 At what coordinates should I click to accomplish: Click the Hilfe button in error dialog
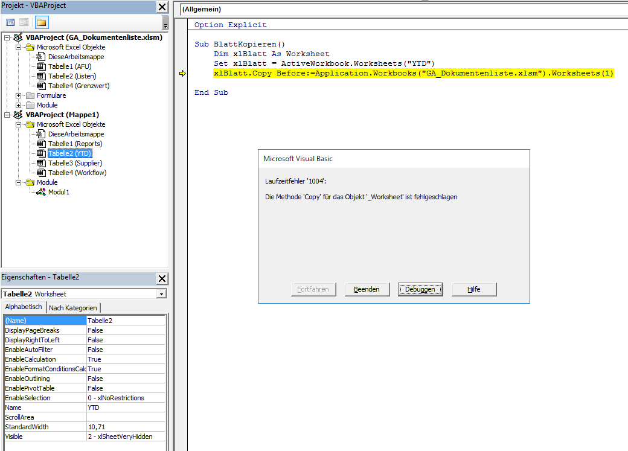pos(474,289)
